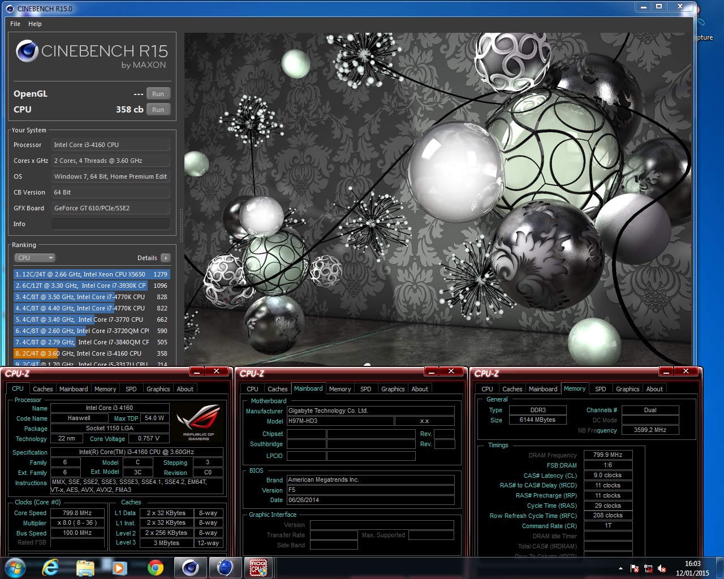Open About tab in CPU-tab-active CPU-Z window
This screenshot has height=579, width=724.
pyautogui.click(x=185, y=389)
